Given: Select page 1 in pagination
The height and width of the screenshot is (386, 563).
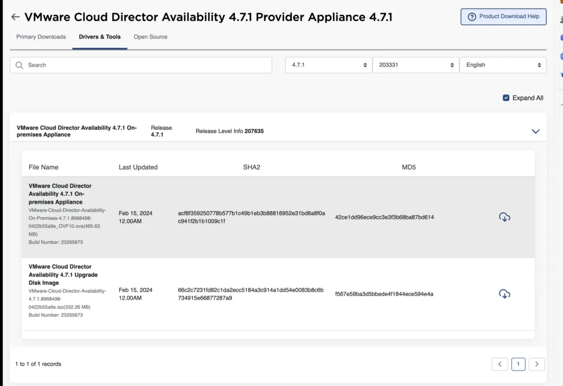Looking at the screenshot, I should [518, 364].
